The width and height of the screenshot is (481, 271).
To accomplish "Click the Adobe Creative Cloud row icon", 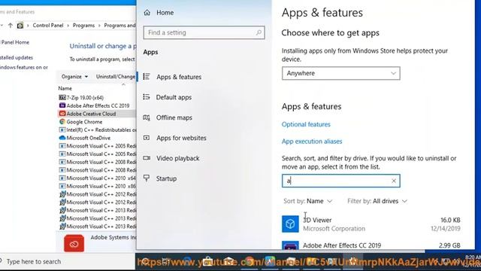I will 62,114.
